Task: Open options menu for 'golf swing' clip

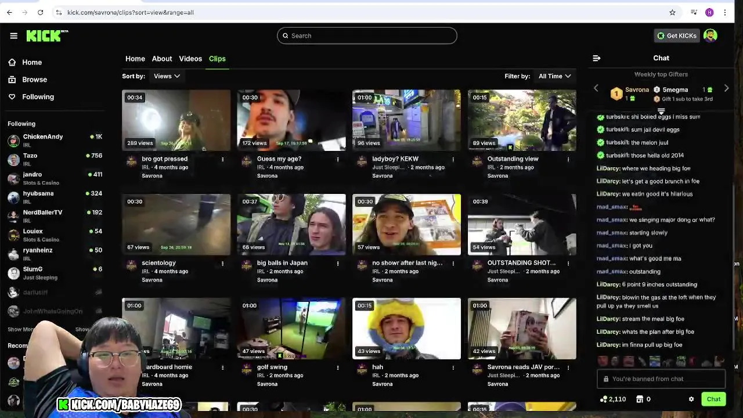Action: click(338, 367)
